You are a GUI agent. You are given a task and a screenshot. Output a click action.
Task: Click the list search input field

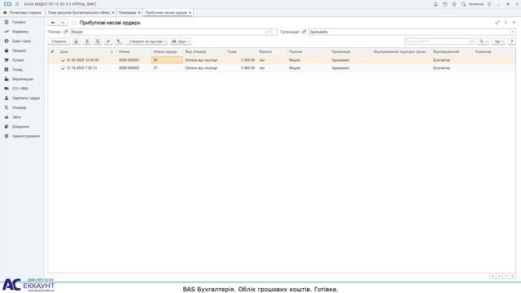click(x=437, y=42)
